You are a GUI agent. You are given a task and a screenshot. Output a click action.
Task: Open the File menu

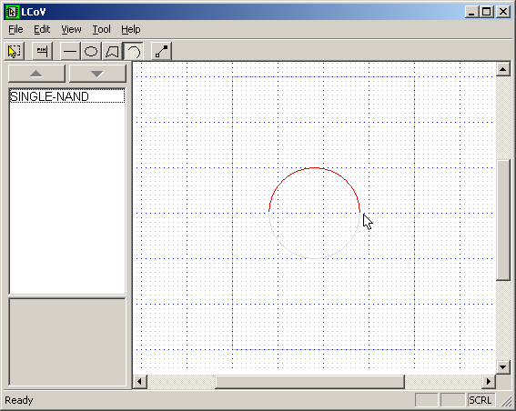(x=15, y=30)
